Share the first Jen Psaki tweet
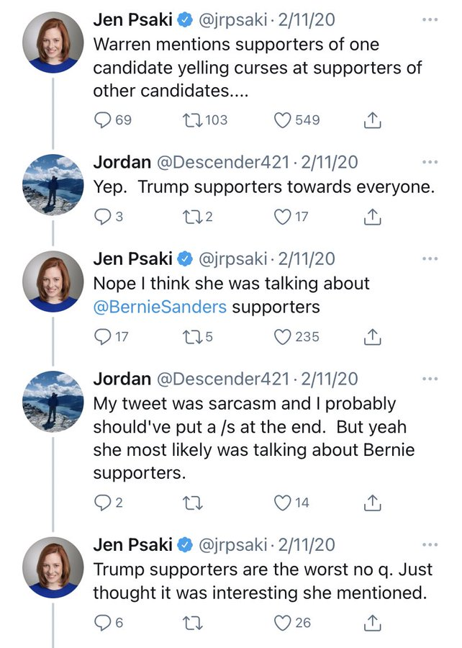This screenshot has height=648, width=462. click(373, 120)
